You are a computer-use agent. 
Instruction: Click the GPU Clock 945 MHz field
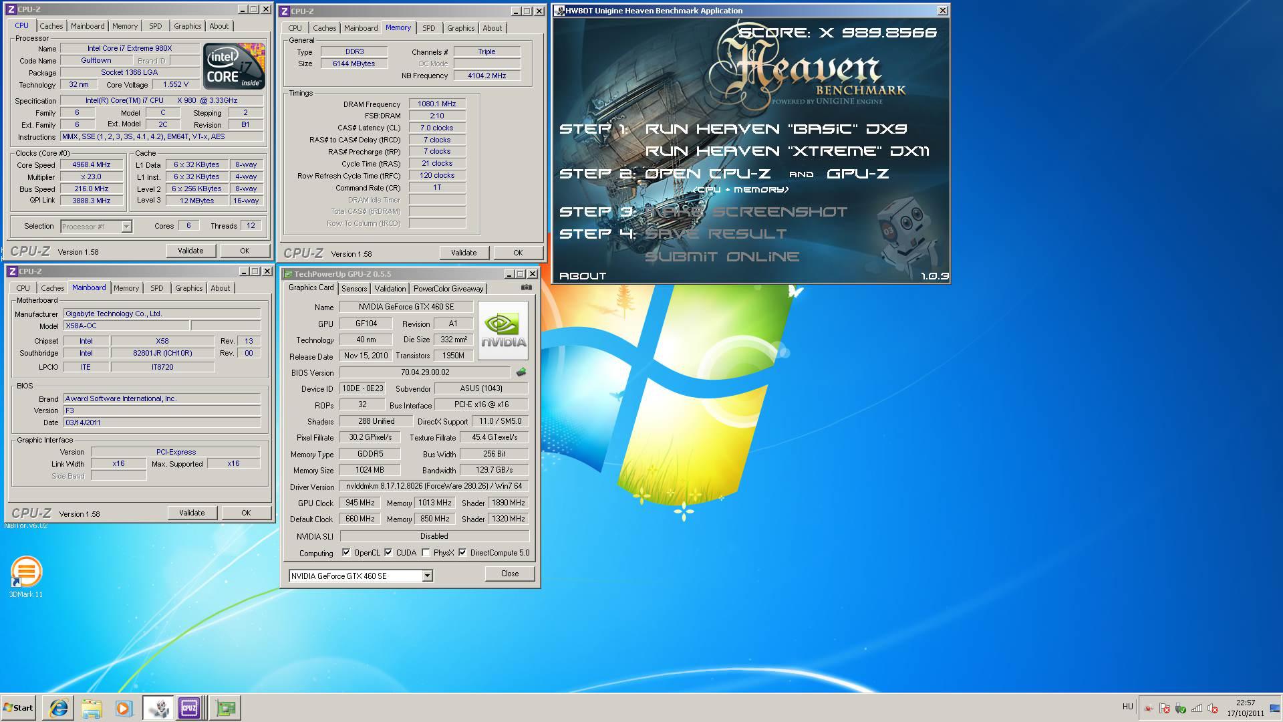coord(360,503)
